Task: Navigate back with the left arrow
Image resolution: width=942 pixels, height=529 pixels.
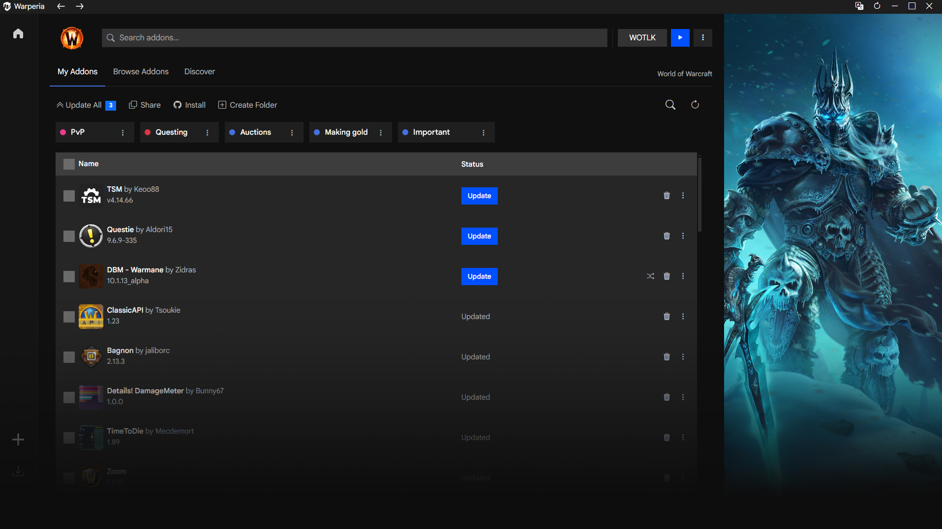Action: pos(61,6)
